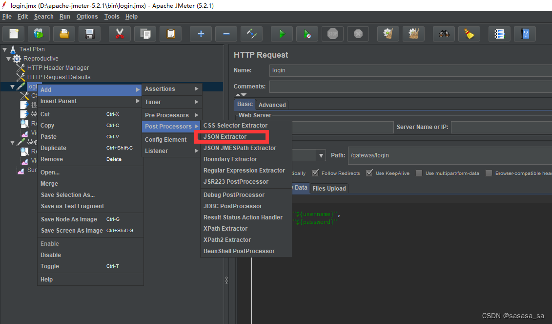The height and width of the screenshot is (324, 552).
Task: Collapse the Test Plan tree expander
Action: [4, 50]
